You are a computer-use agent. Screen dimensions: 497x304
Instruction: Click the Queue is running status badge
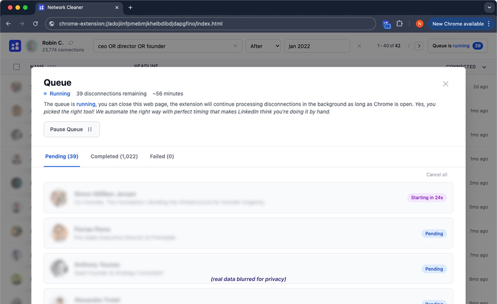coord(457,45)
